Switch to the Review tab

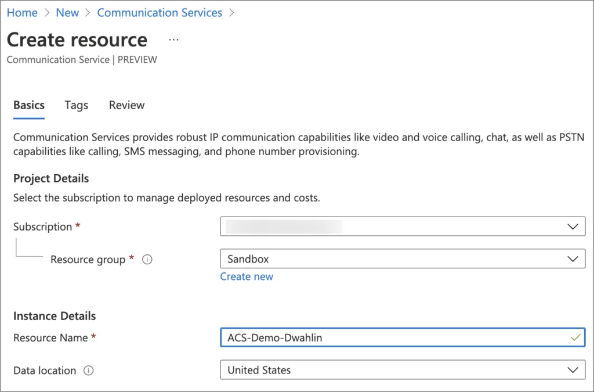(126, 105)
